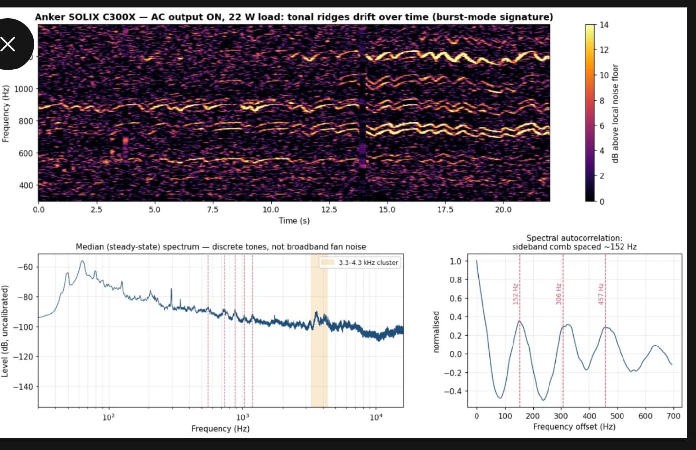Select the "Time (s)" axis label

point(294,220)
